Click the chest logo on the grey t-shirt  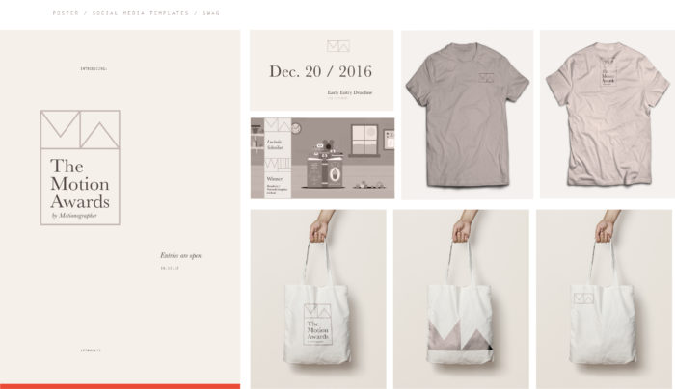coord(486,78)
